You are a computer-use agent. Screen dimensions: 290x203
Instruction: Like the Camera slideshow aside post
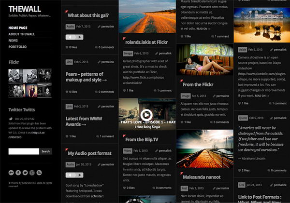pos(240,103)
